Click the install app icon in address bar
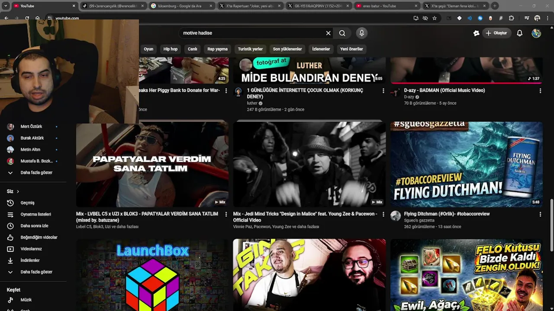The image size is (554, 311). [x=416, y=18]
